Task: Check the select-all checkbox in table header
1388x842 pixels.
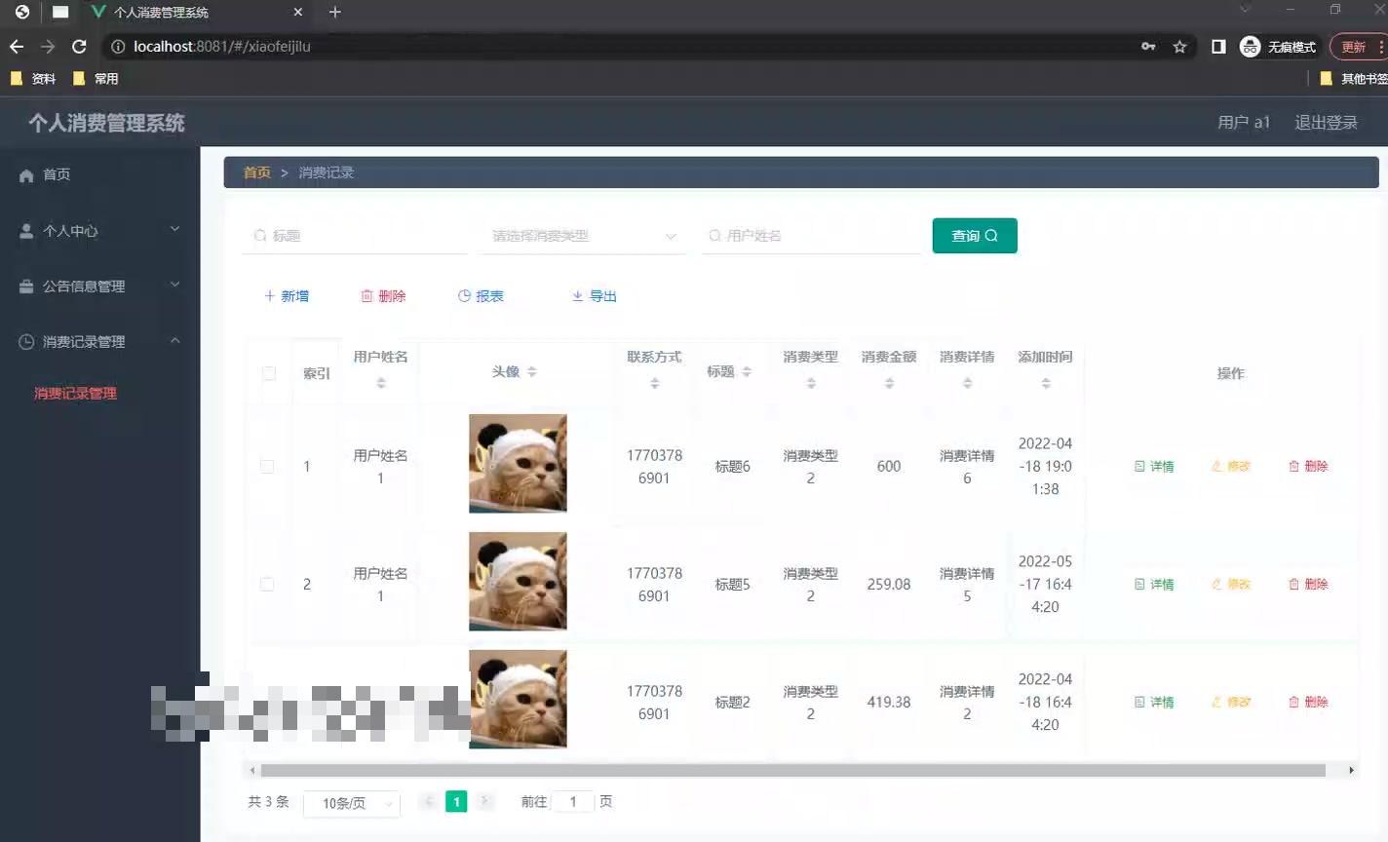Action: (267, 372)
